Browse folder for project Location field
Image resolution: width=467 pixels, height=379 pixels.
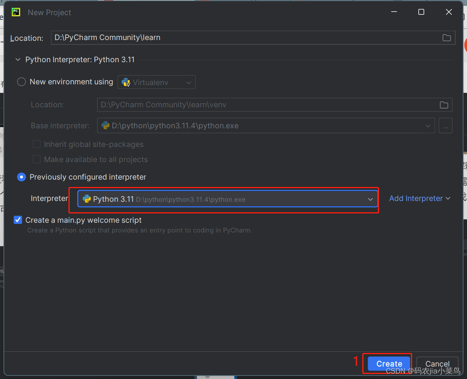(x=447, y=38)
